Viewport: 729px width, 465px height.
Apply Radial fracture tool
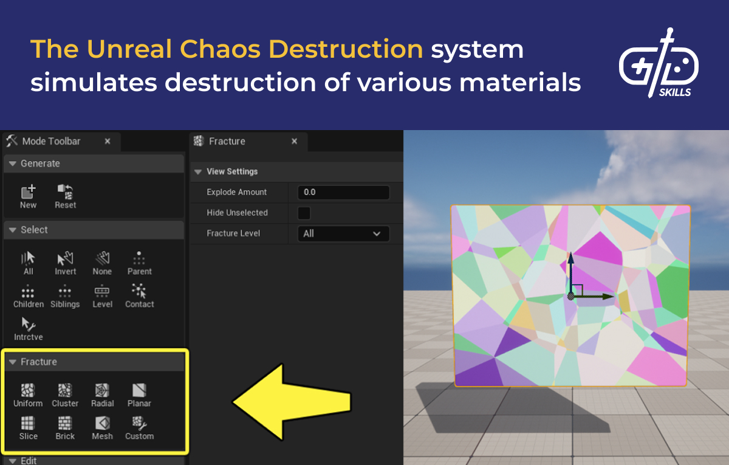click(102, 395)
